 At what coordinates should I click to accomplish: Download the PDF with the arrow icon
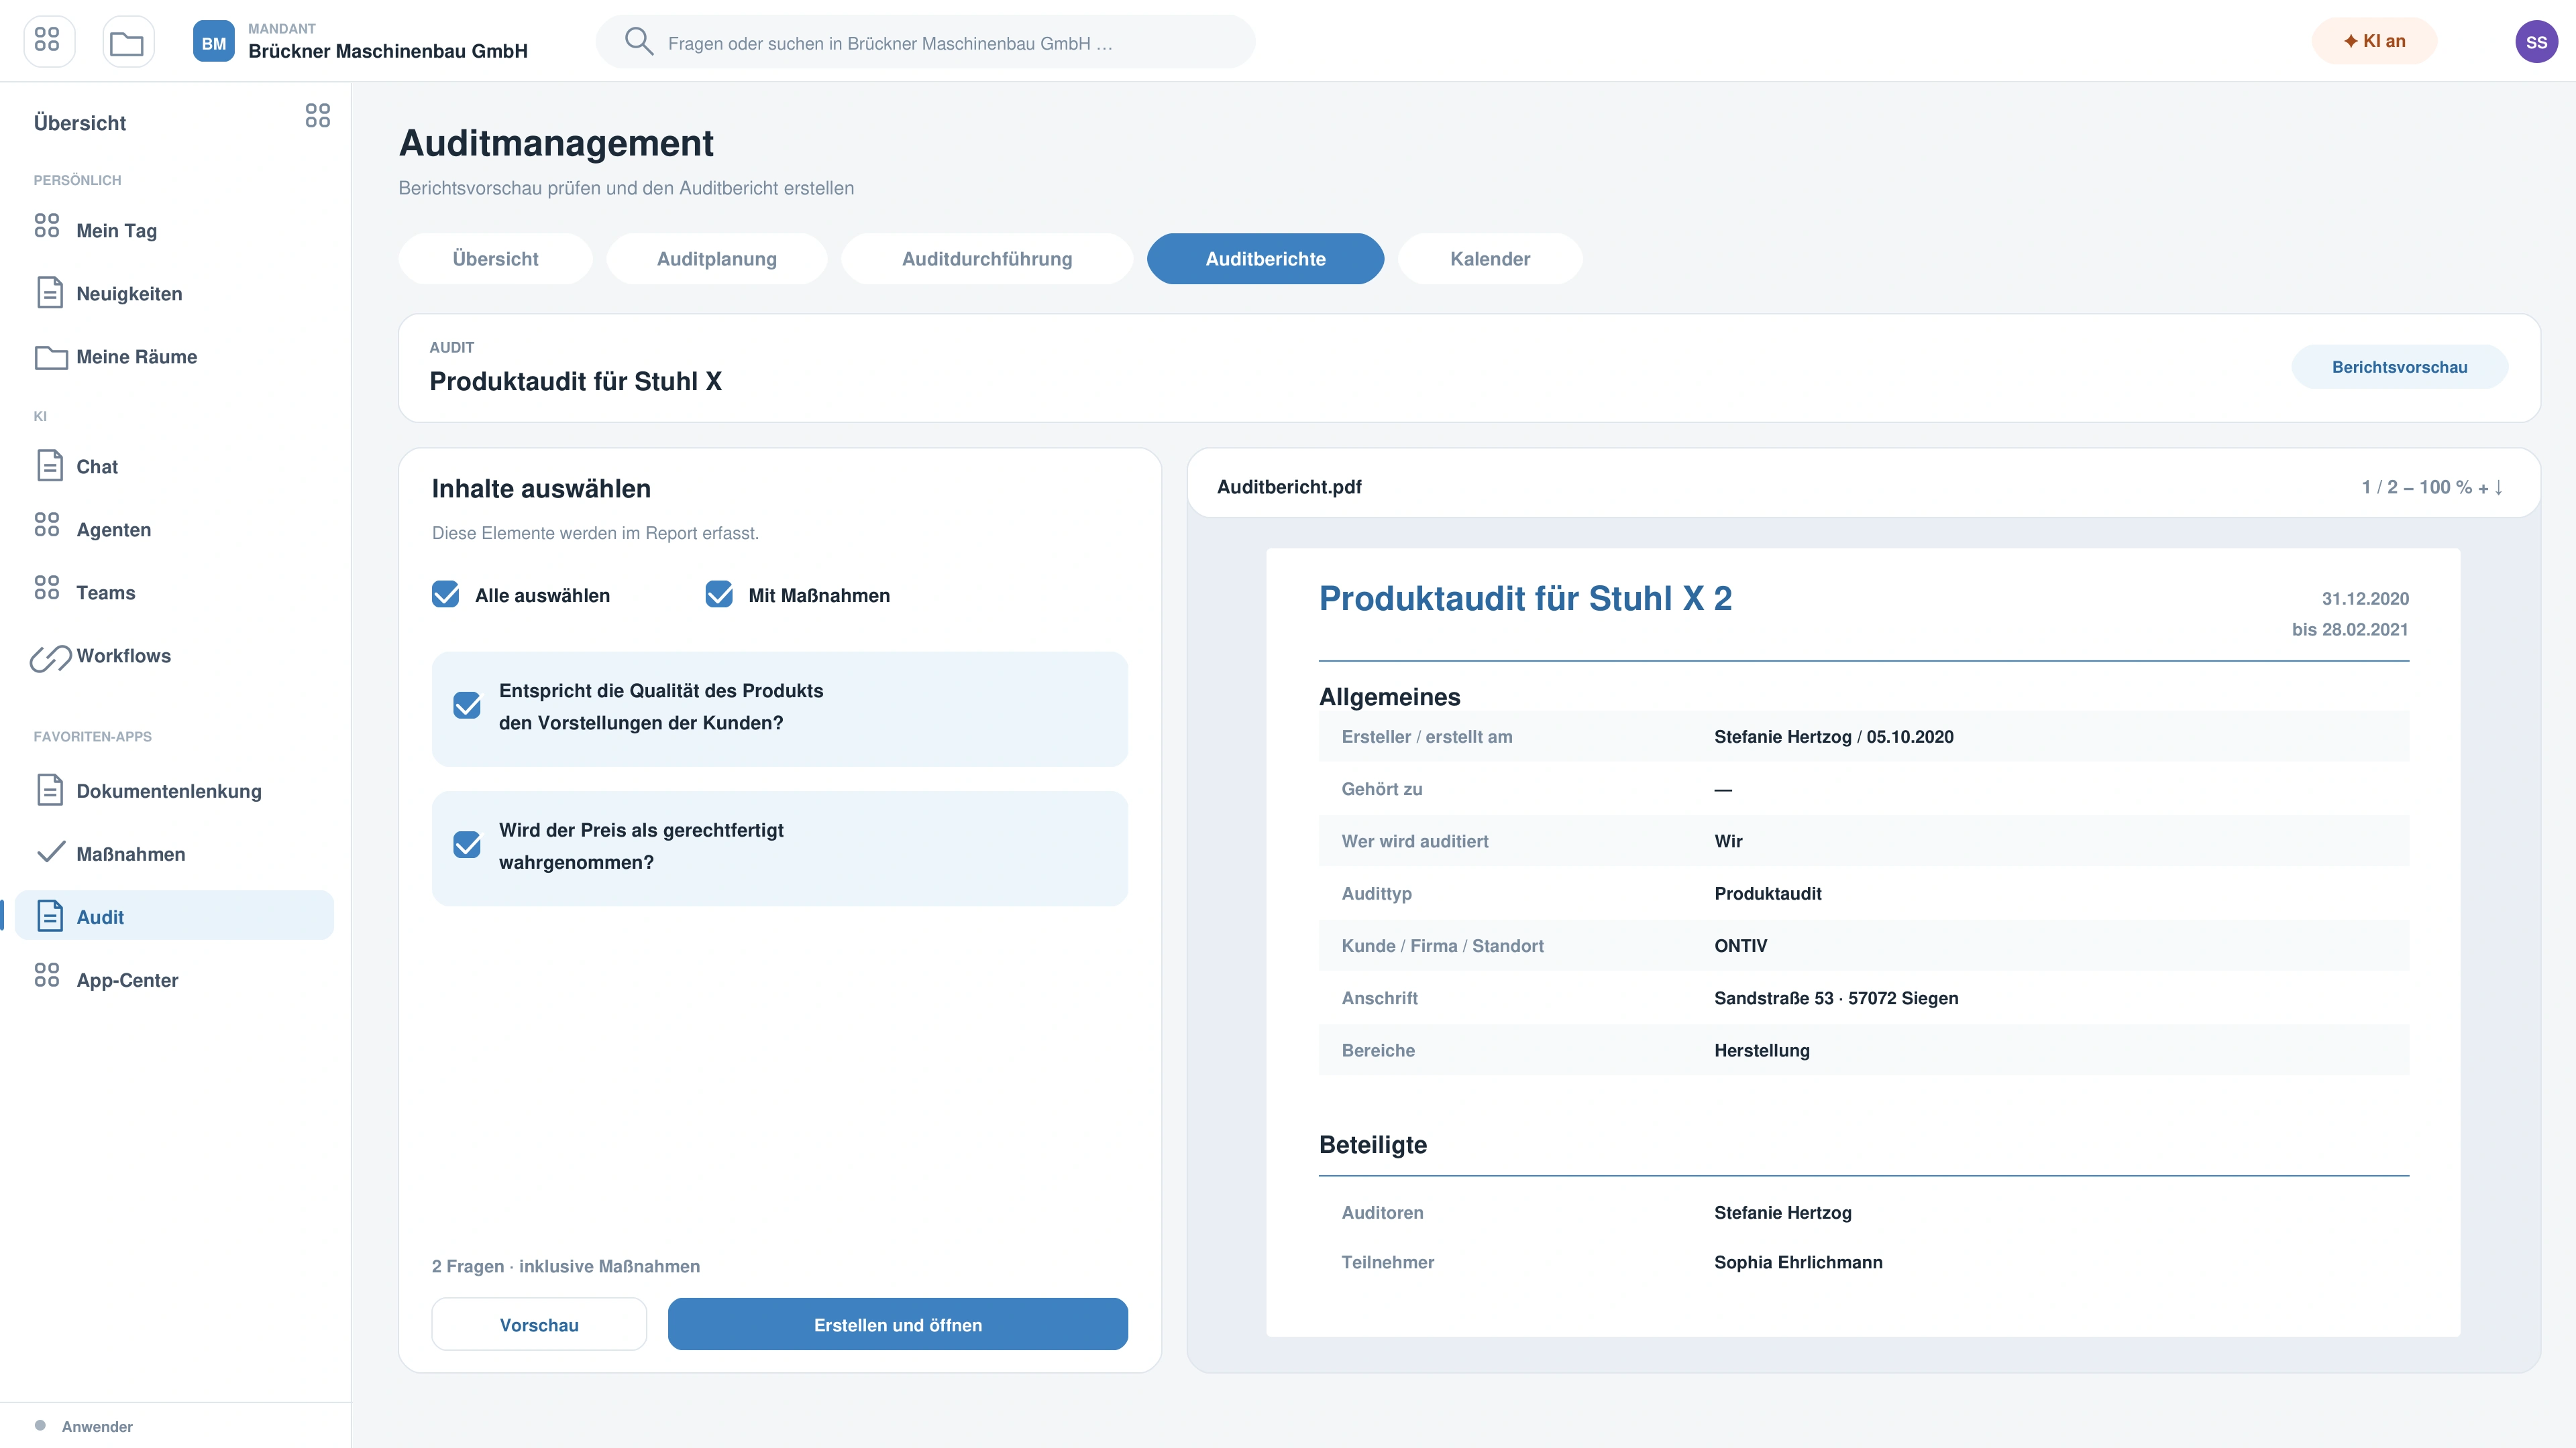click(2498, 487)
